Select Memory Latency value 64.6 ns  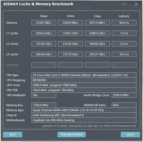click(124, 23)
